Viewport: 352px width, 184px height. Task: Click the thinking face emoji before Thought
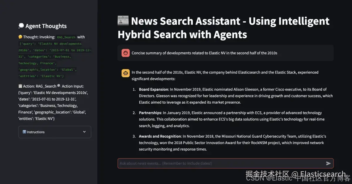point(20,37)
